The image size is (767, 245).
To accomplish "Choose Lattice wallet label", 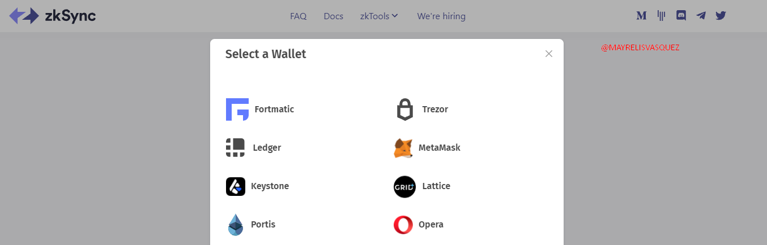I will pos(436,186).
